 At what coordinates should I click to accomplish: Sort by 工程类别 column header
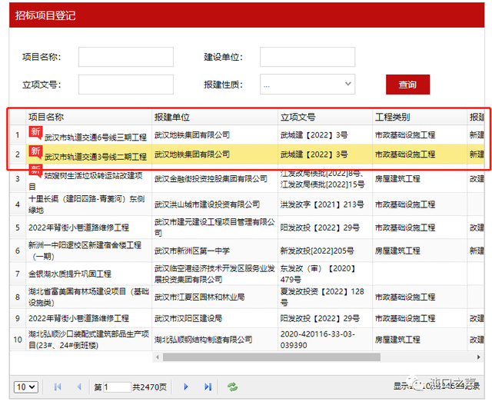[420, 117]
